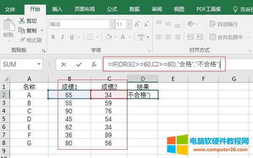Click the phonetic guide wén icon
This screenshot has height=158, width=253.
[141, 37]
